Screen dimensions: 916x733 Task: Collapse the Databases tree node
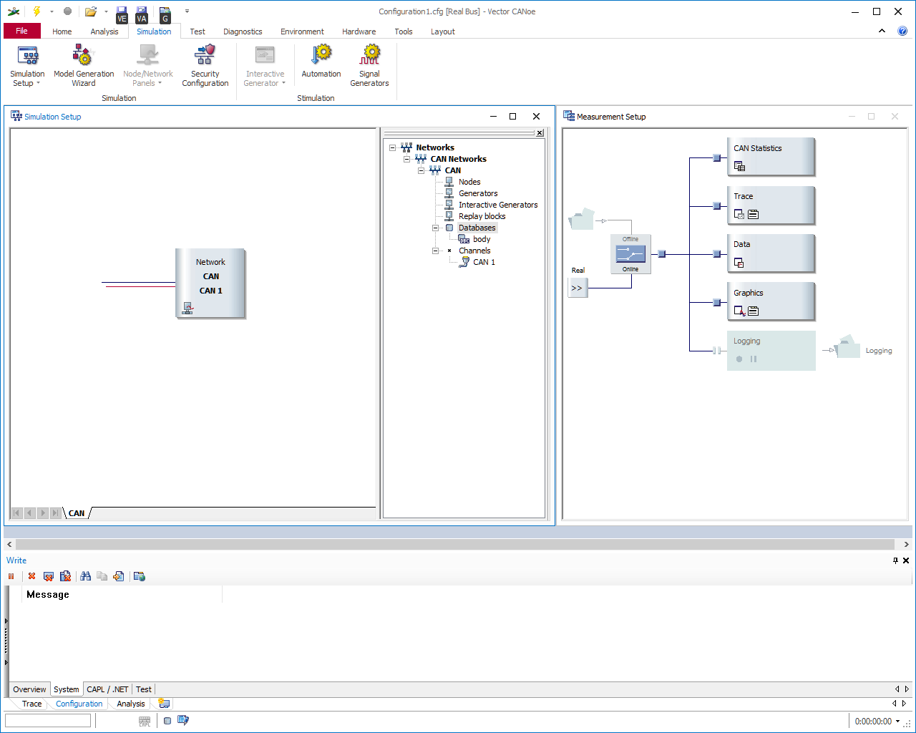tap(435, 228)
